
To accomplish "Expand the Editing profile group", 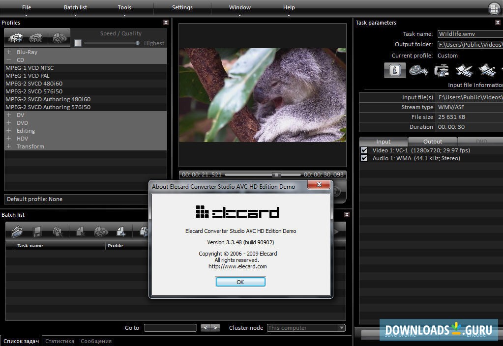I will (x=9, y=131).
